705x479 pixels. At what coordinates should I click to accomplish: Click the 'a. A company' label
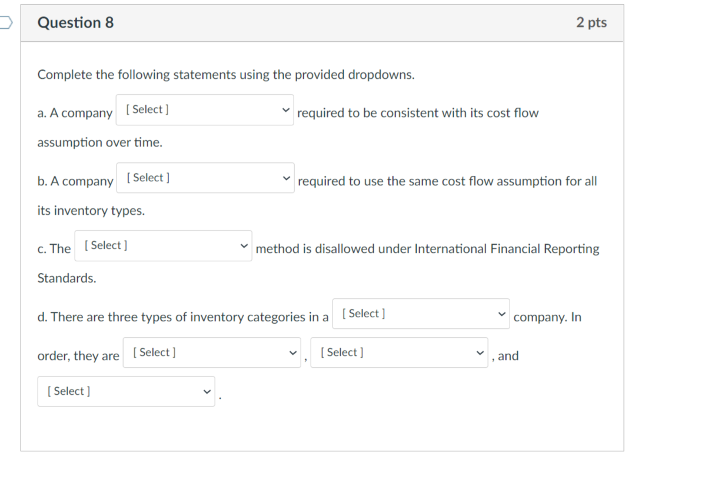[x=75, y=113]
